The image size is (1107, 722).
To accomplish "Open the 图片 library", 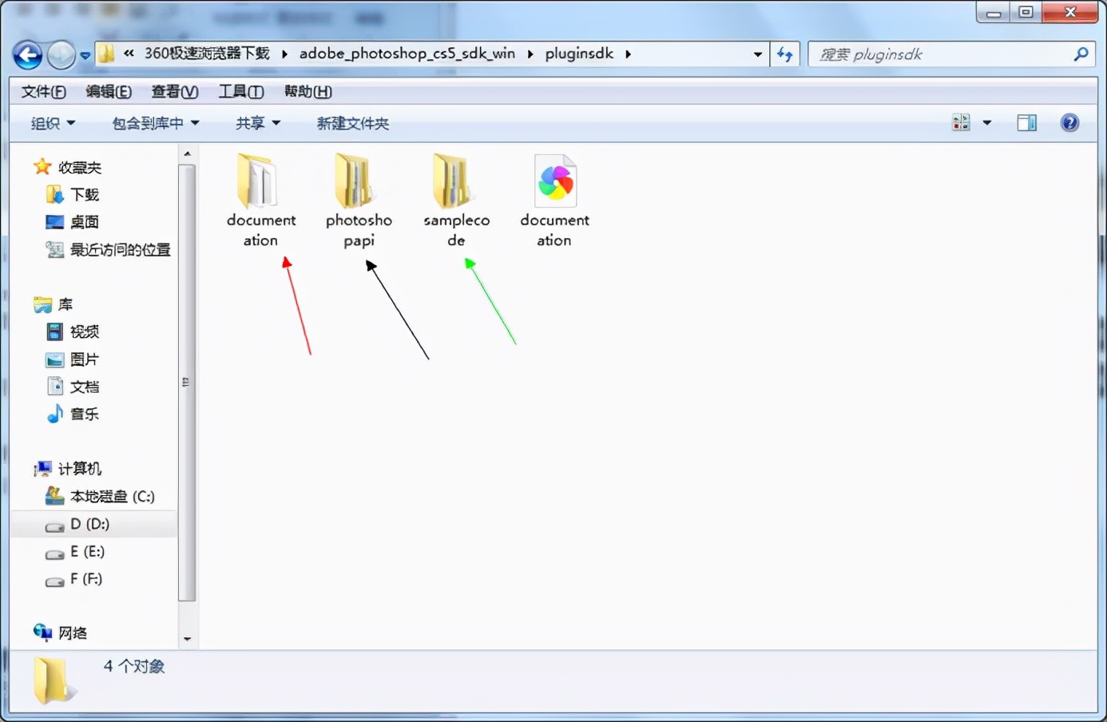I will [x=73, y=359].
